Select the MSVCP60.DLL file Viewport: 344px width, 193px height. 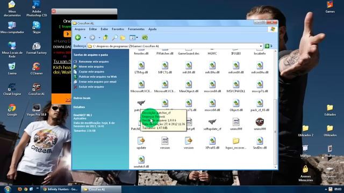point(236,87)
